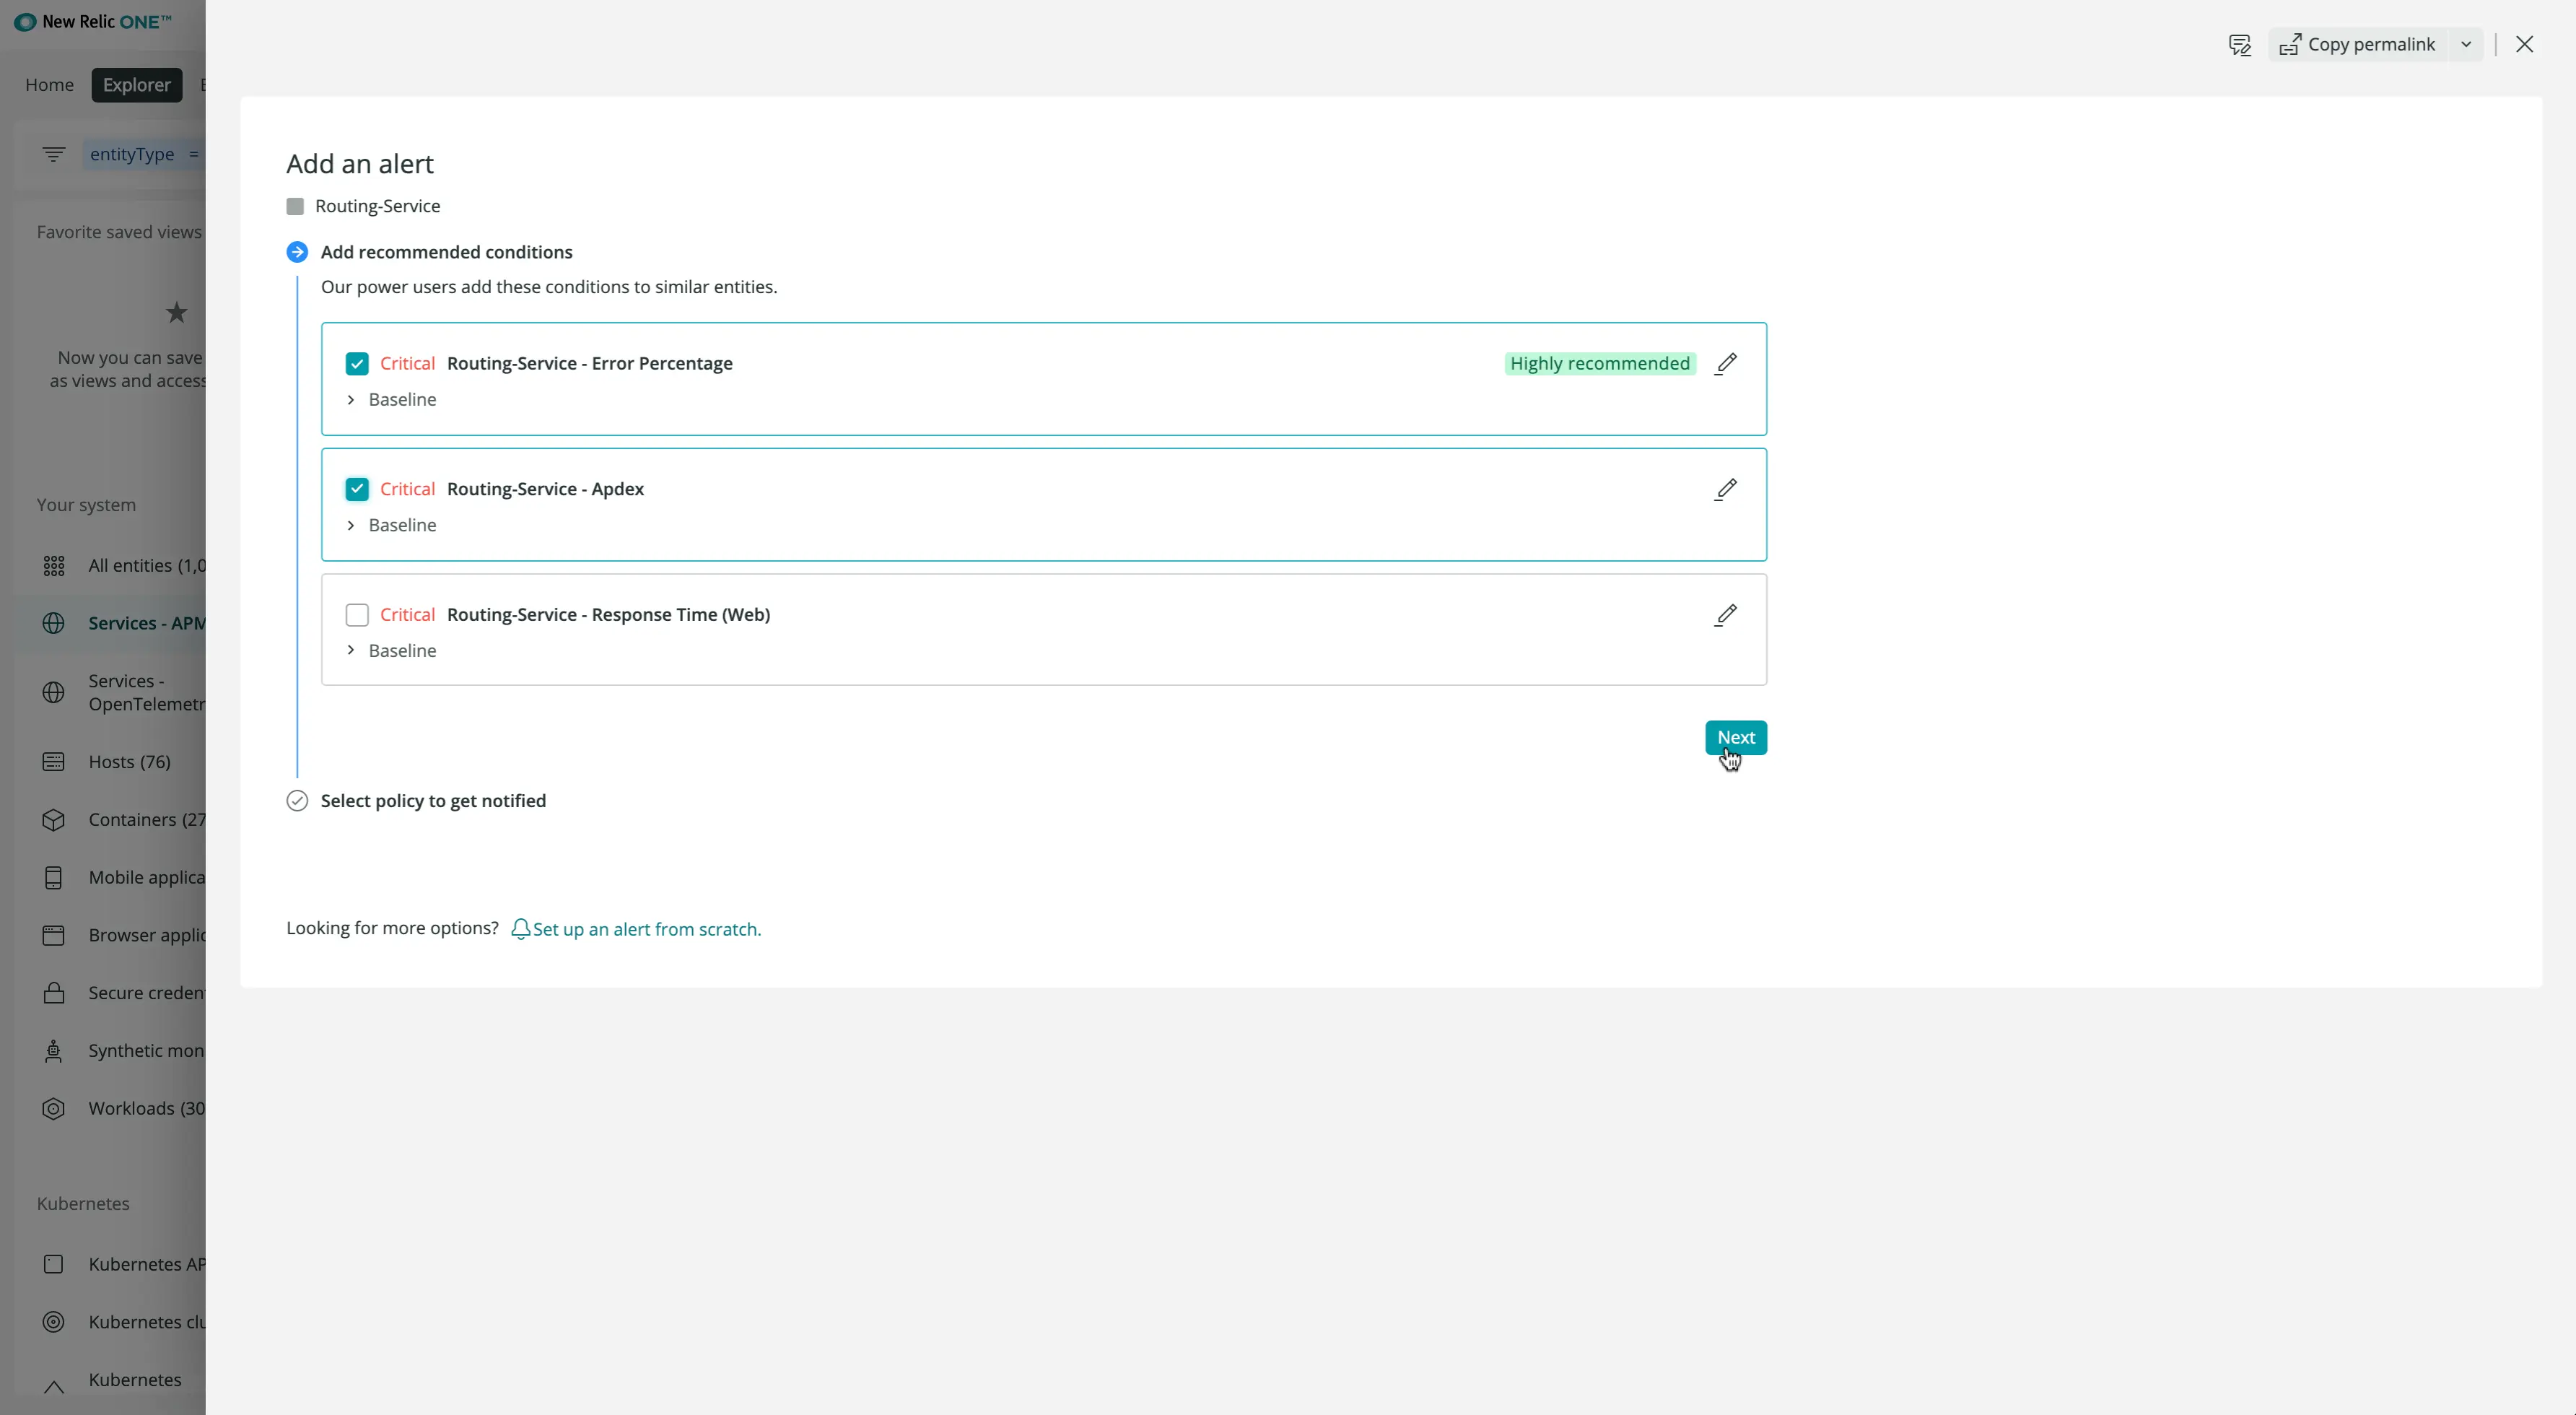Enable the Response Time Web condition checkbox

[x=357, y=614]
